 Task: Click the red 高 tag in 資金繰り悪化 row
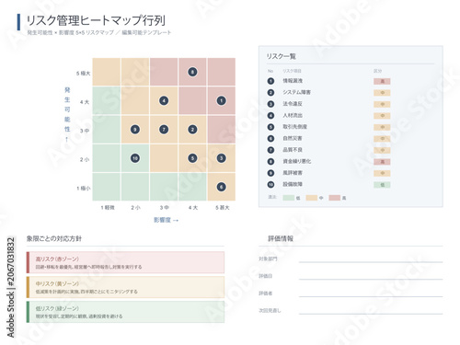[382, 162]
